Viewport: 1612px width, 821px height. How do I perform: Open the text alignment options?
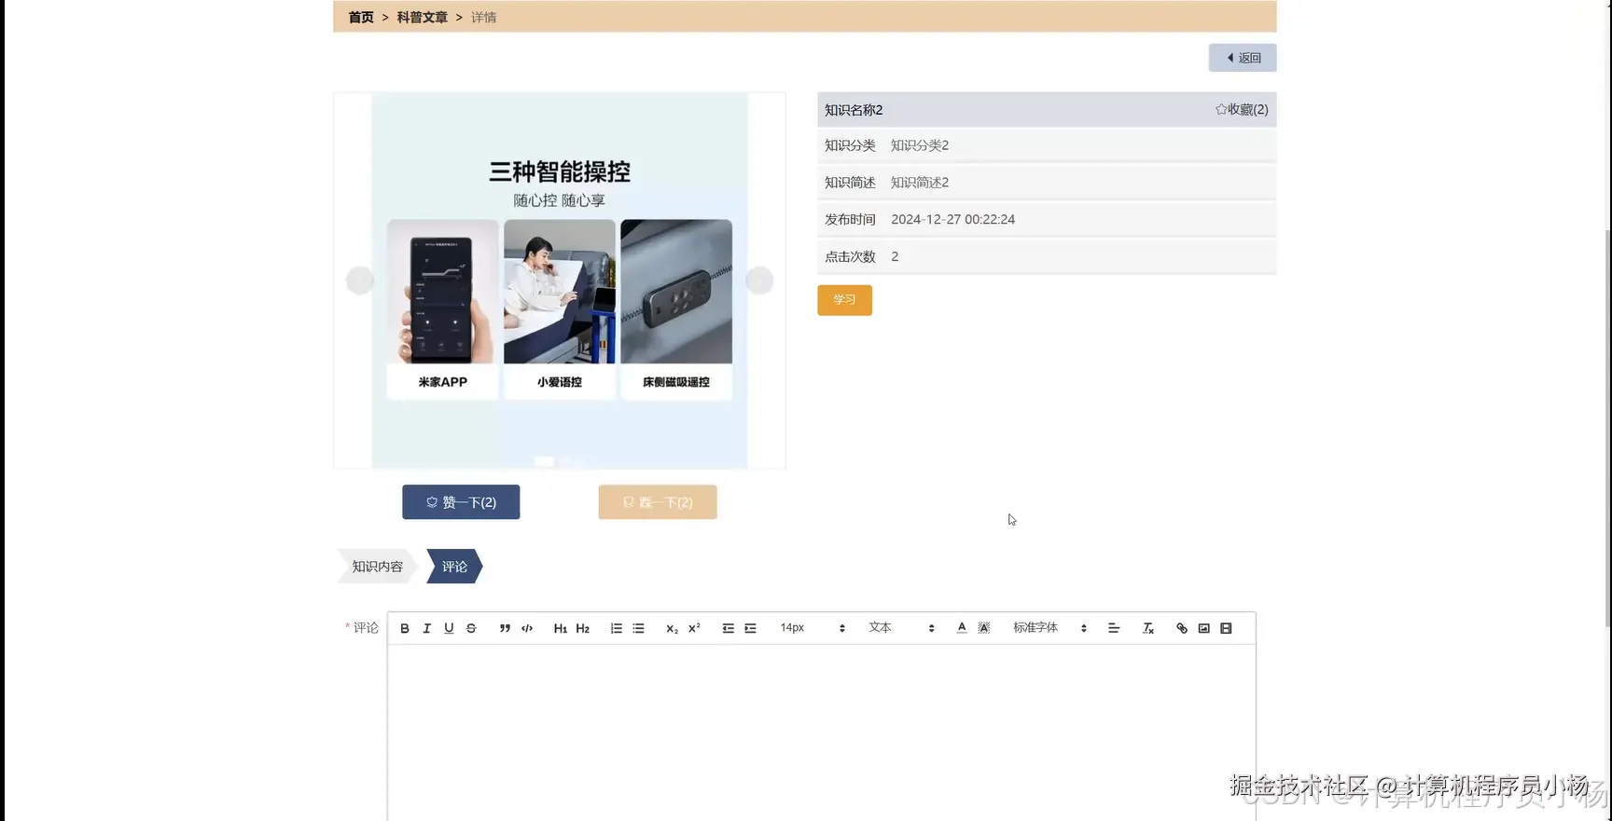point(1113,628)
